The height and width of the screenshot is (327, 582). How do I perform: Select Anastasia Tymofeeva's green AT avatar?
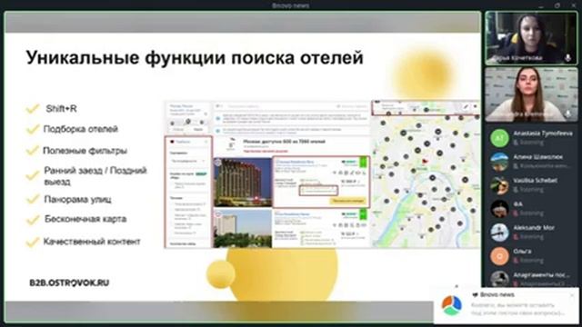pos(499,138)
